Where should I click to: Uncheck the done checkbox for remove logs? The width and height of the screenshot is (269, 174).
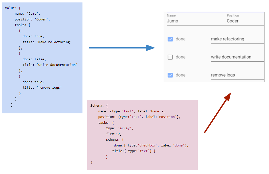point(170,75)
